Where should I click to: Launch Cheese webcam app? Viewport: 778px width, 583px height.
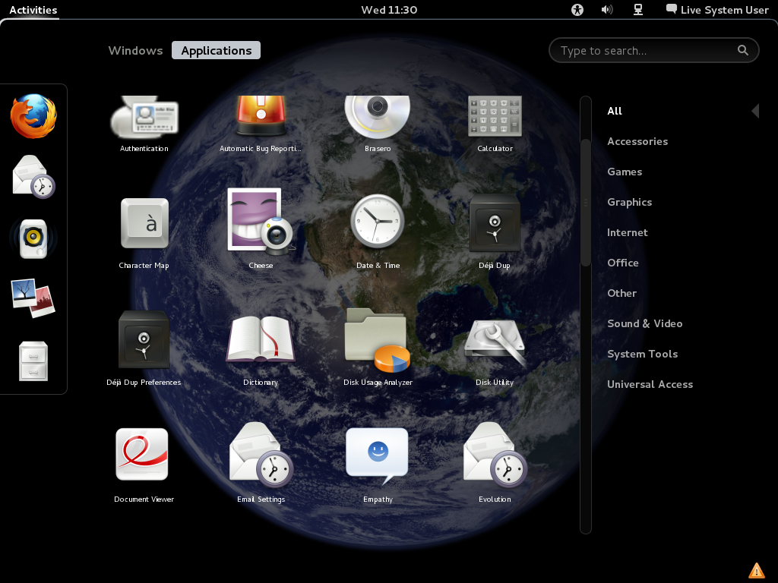point(261,229)
